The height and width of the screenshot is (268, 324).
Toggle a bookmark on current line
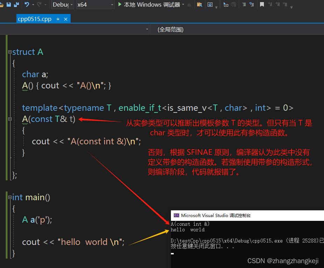pos(262,4)
